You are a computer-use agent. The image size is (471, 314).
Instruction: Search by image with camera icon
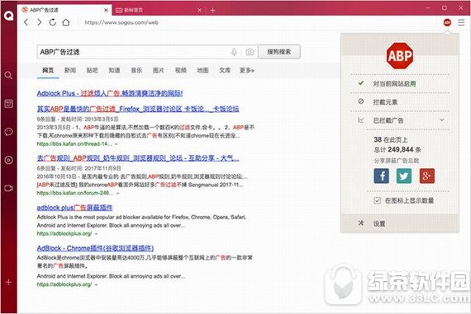pyautogui.click(x=250, y=52)
